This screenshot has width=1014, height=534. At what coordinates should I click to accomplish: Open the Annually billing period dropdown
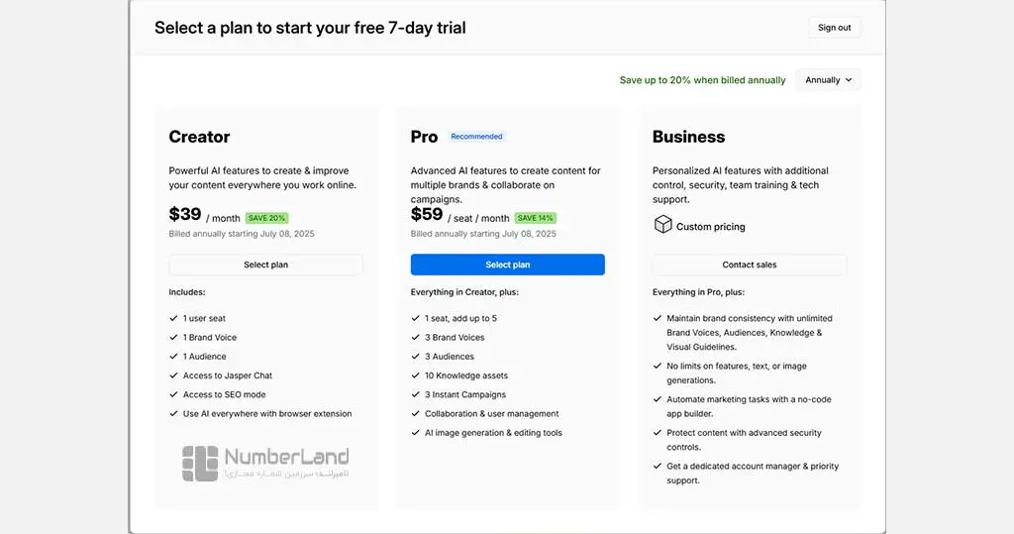click(829, 80)
